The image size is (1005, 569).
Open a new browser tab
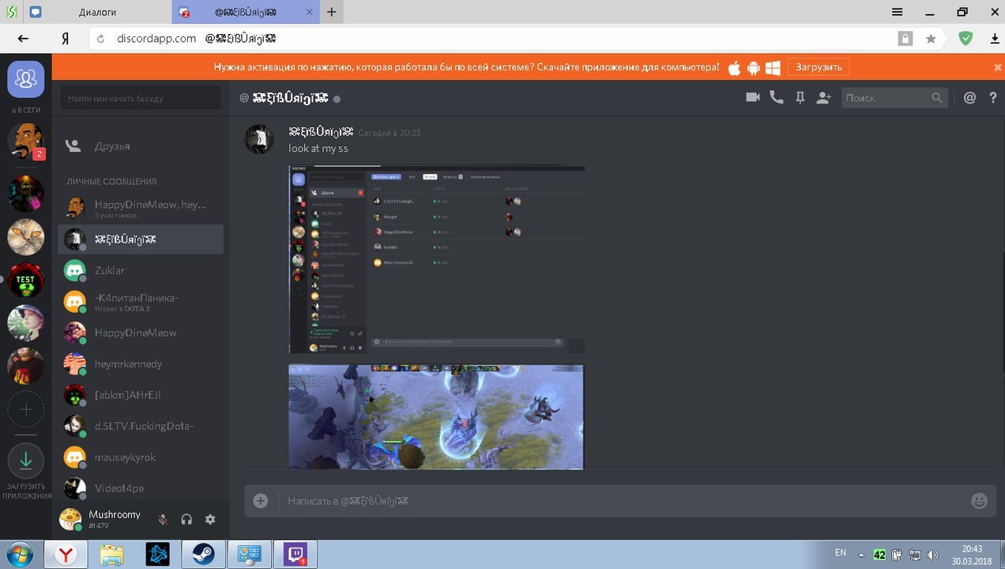tap(332, 12)
